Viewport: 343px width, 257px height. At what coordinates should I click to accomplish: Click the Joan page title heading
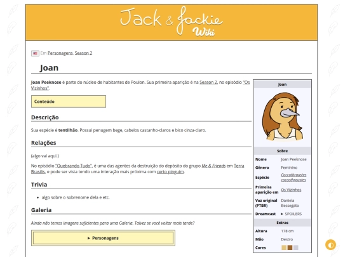49,68
